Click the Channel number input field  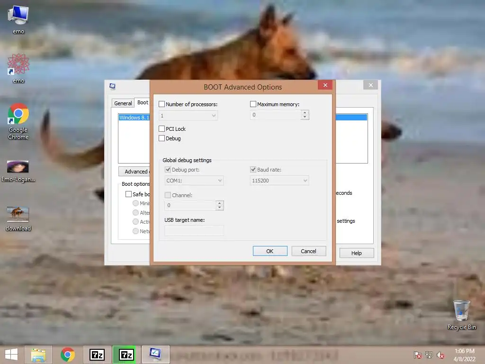coord(190,205)
